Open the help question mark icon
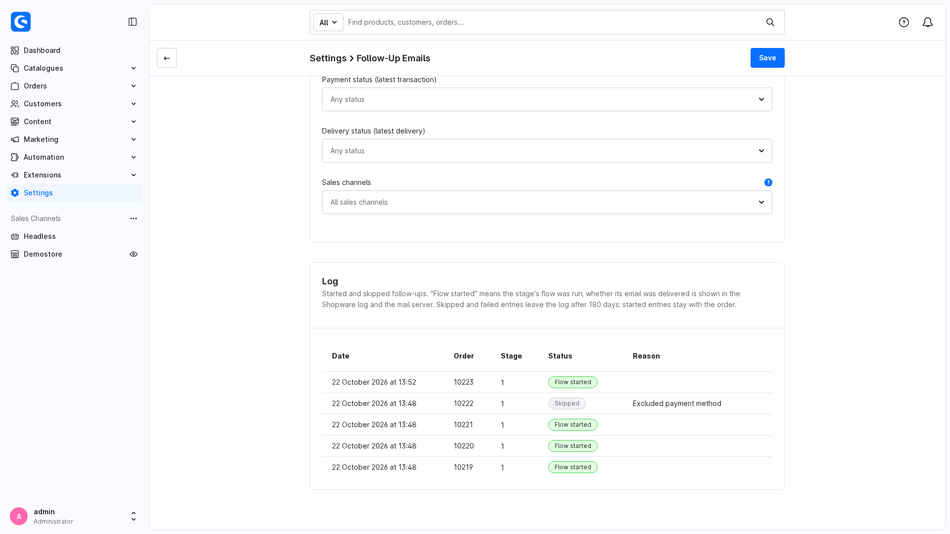This screenshot has width=950, height=534. tap(904, 22)
